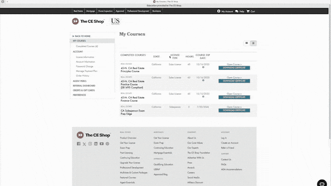The width and height of the screenshot is (331, 186).
Task: Open the Bookstore menu
Action: pos(157,11)
